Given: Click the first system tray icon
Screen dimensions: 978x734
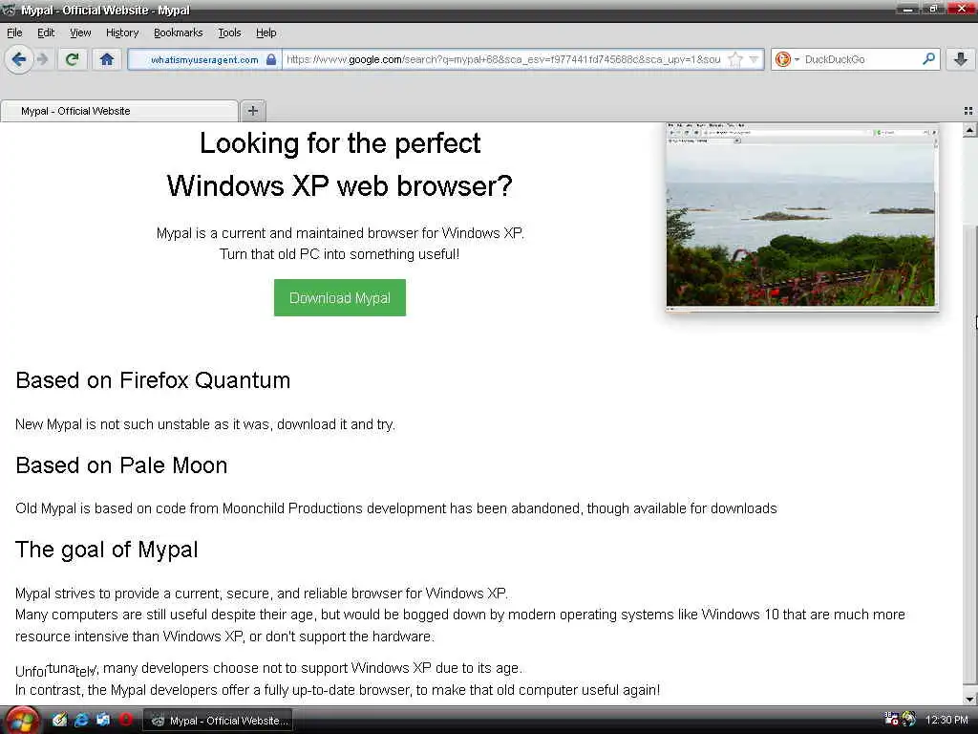Looking at the screenshot, I should tap(891, 719).
